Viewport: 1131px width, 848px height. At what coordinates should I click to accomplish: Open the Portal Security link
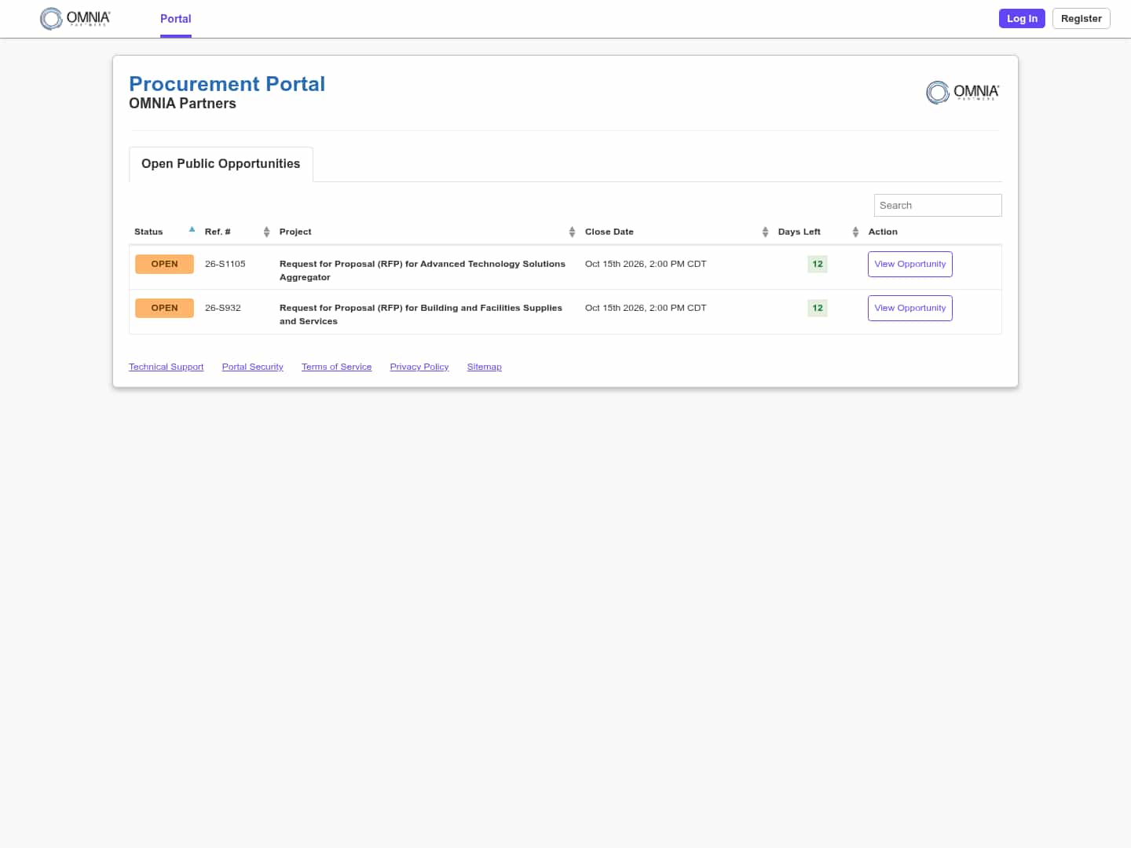coord(253,367)
